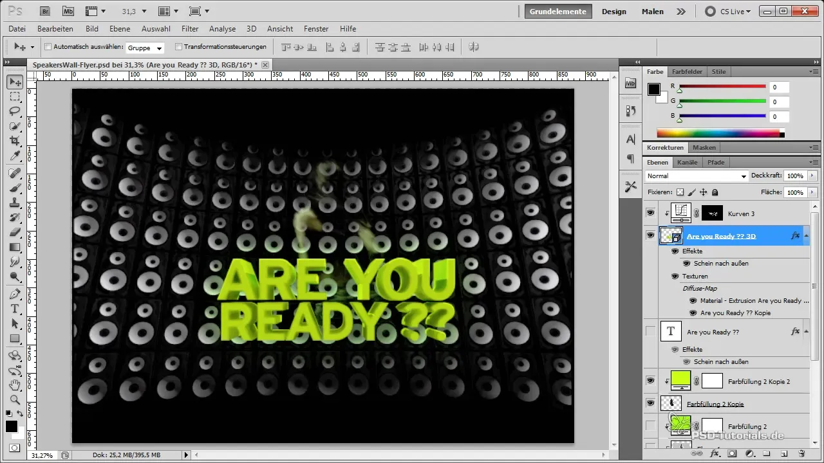Switch to Grundelemente workspace
824x463 pixels.
tap(558, 12)
